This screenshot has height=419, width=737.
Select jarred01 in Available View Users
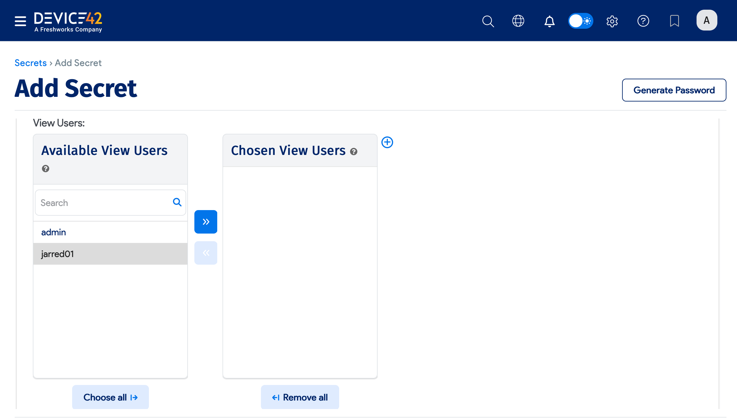(x=57, y=254)
